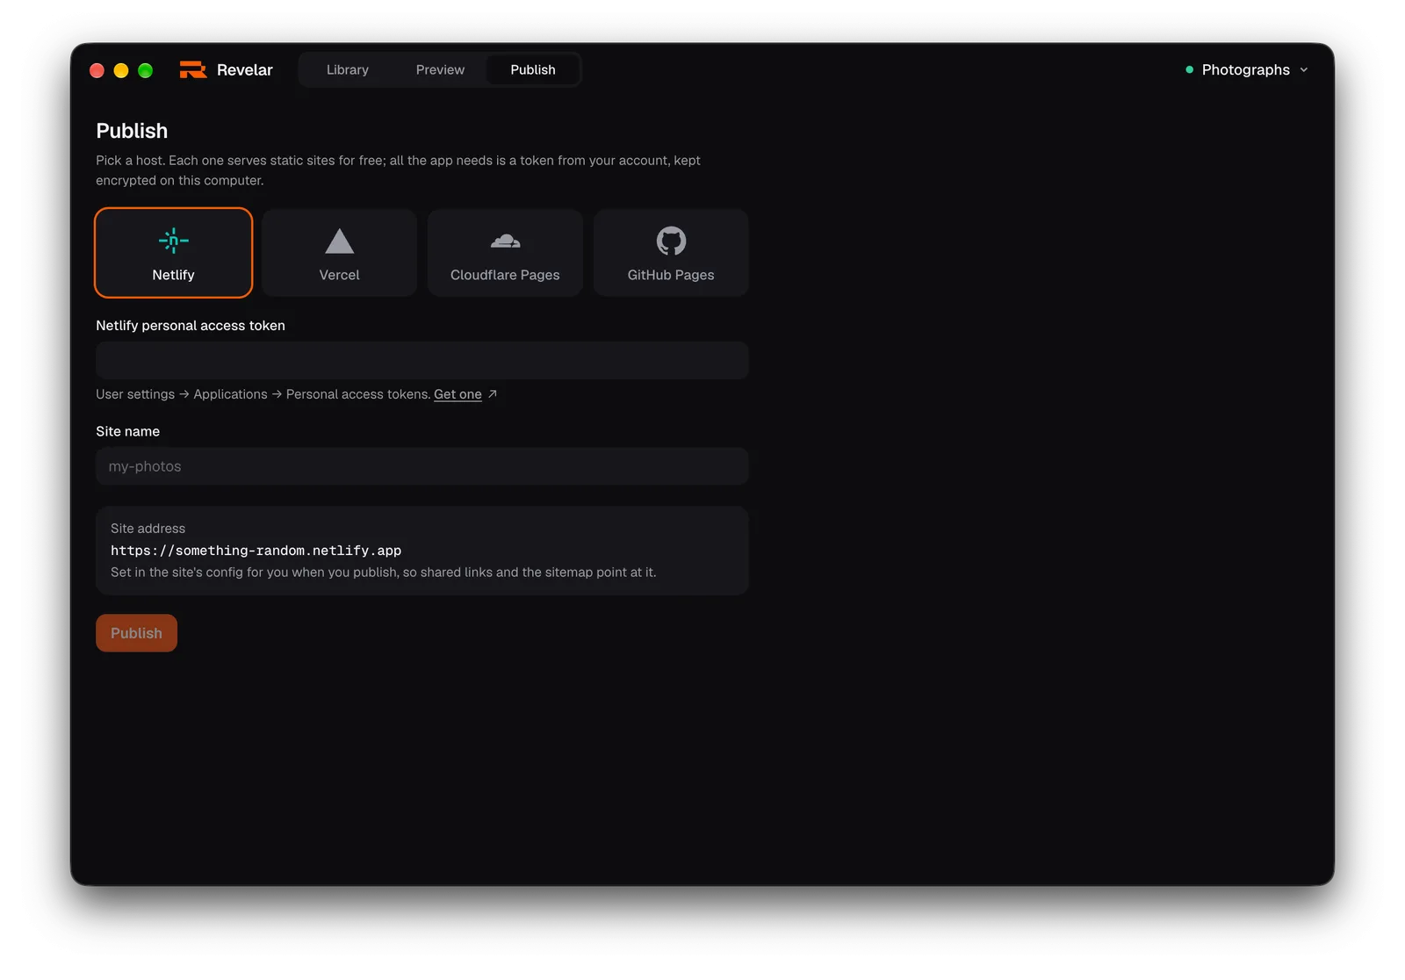Open the Photographs project dropdown
Image resolution: width=1405 pixels, height=980 pixels.
click(x=1246, y=69)
